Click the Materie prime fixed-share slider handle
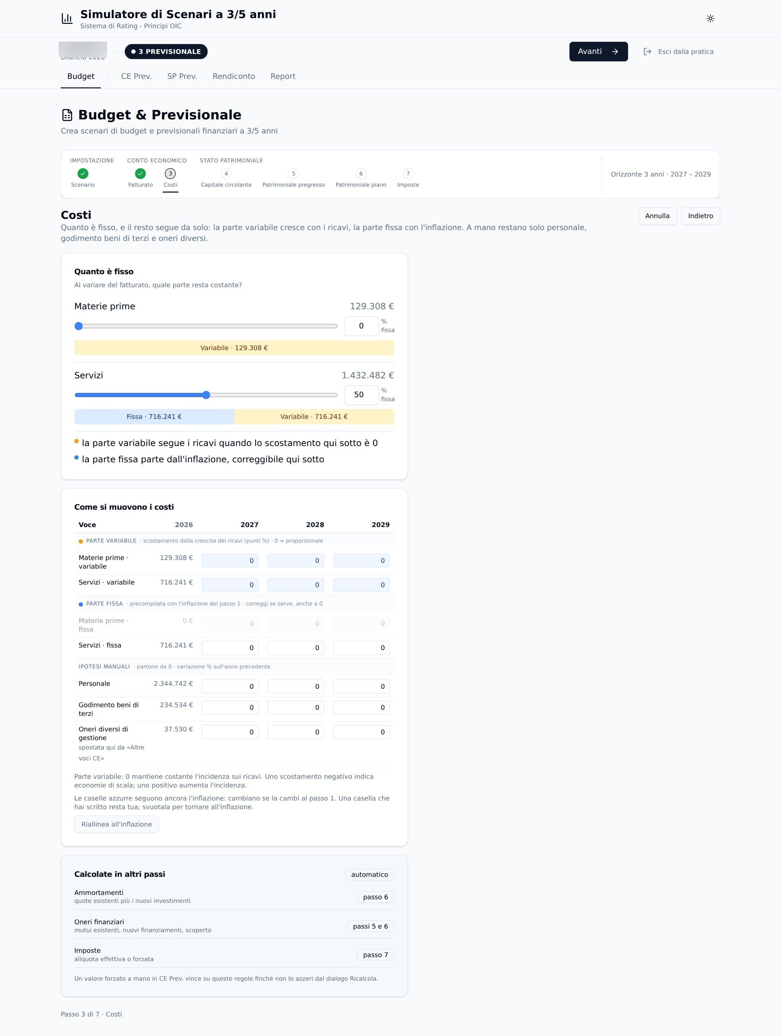Image resolution: width=781 pixels, height=1036 pixels. (x=79, y=326)
